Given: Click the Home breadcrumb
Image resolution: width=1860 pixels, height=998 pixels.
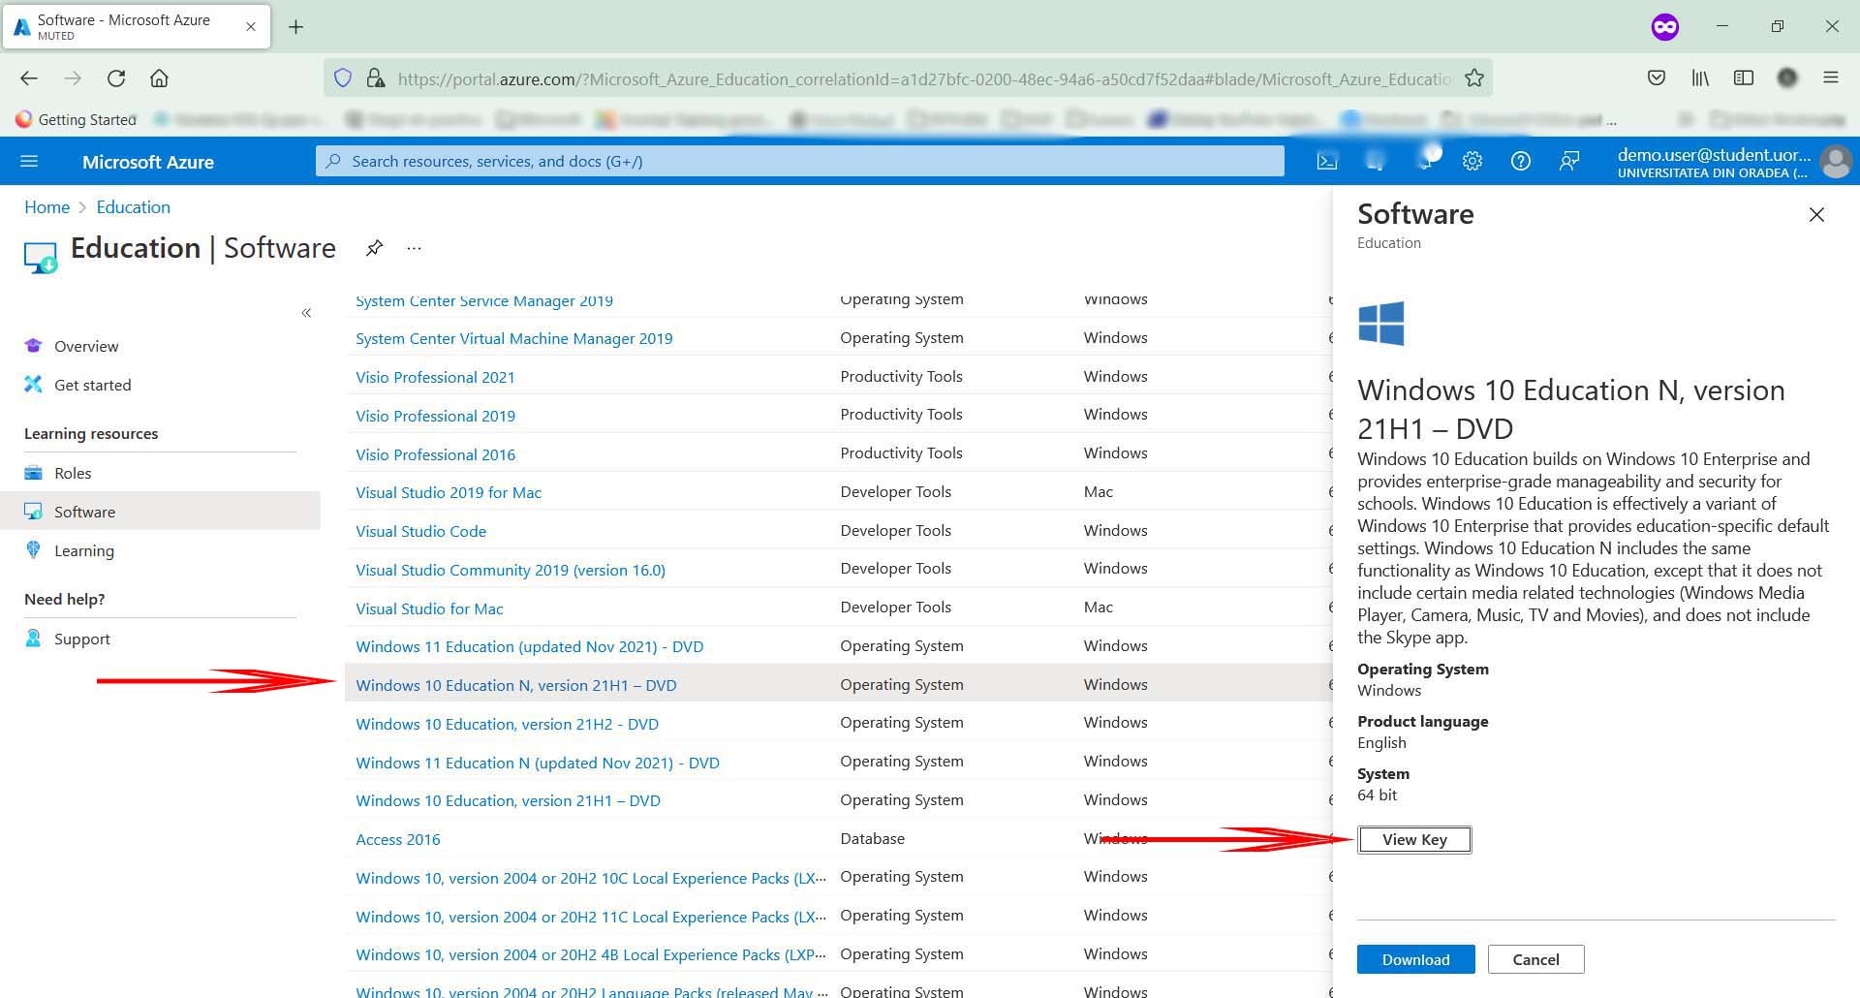Looking at the screenshot, I should point(46,207).
